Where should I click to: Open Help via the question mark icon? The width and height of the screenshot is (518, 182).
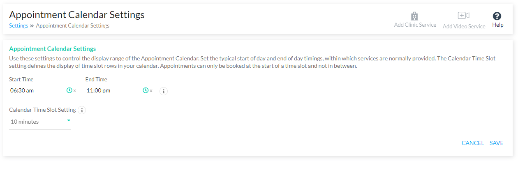point(497,16)
